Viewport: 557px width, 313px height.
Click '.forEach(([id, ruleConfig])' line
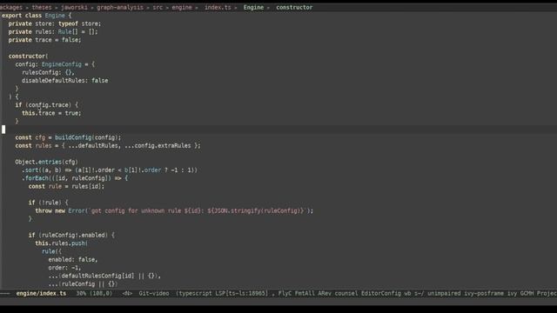tap(75, 178)
